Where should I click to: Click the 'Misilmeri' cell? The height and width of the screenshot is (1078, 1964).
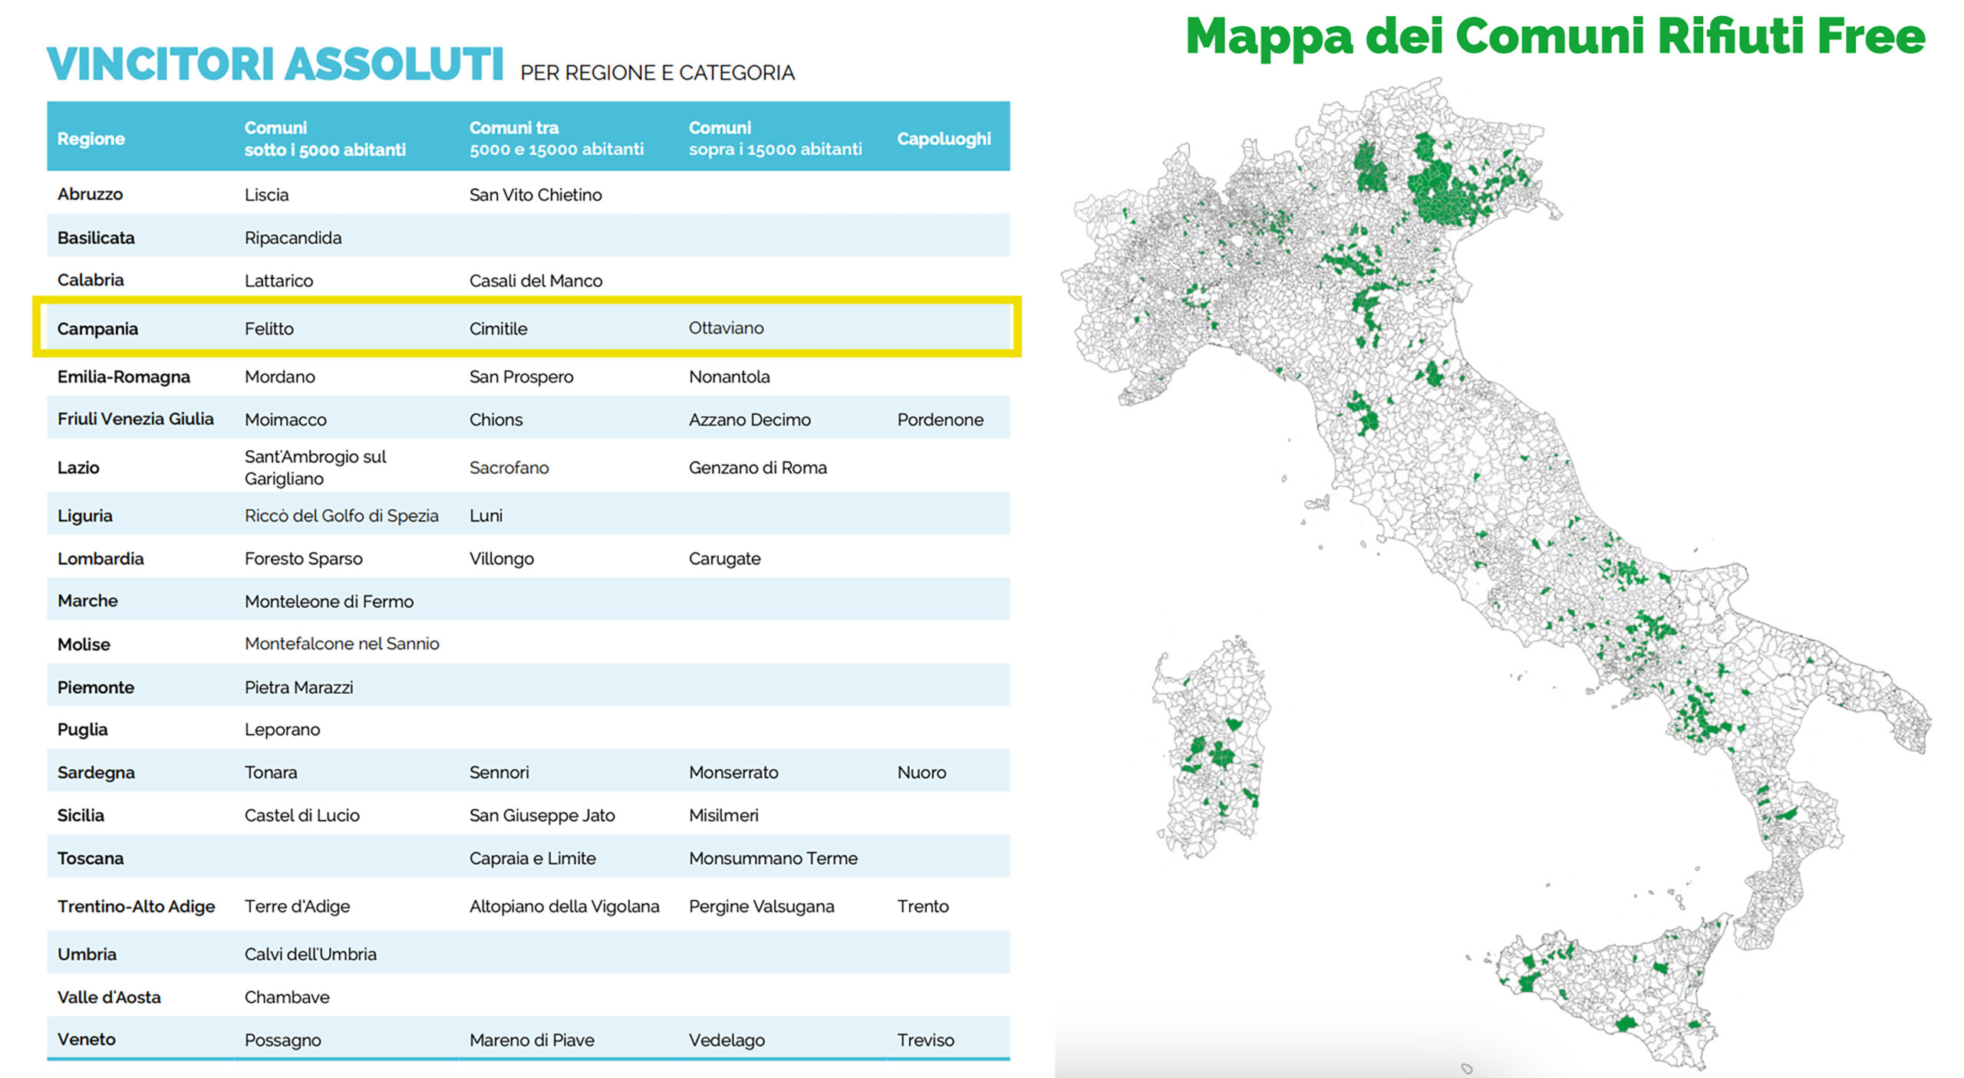[x=723, y=815]
